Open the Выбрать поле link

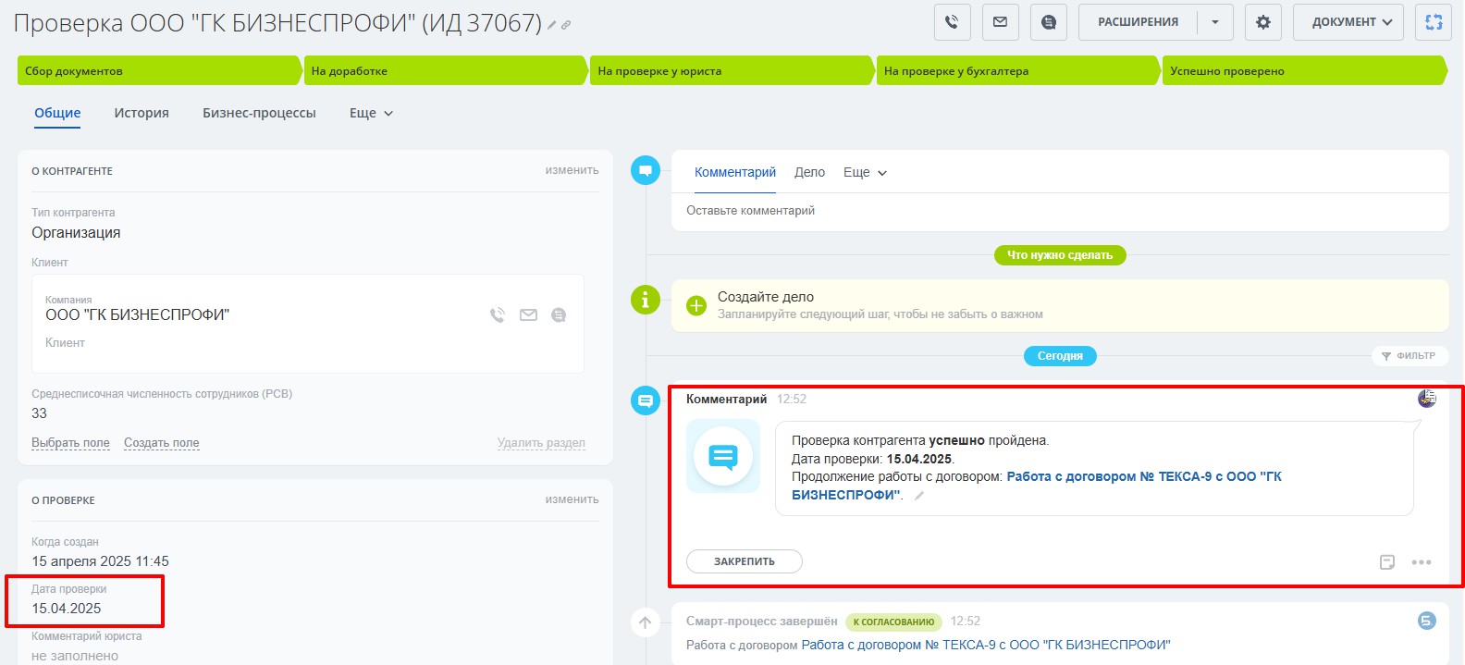point(70,443)
